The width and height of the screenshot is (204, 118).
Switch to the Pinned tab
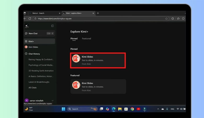tap(74, 39)
